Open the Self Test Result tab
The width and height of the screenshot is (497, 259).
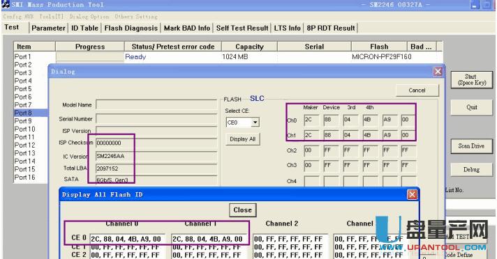tap(242, 28)
